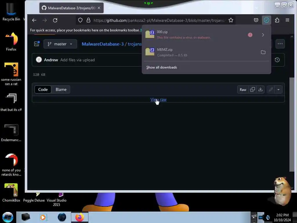
Task: Expand the GitHub file tree side panel
Action: coord(37,44)
